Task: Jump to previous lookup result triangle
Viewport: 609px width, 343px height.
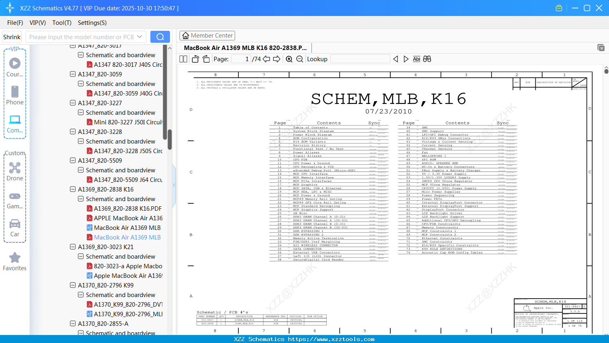Action: coord(395,59)
